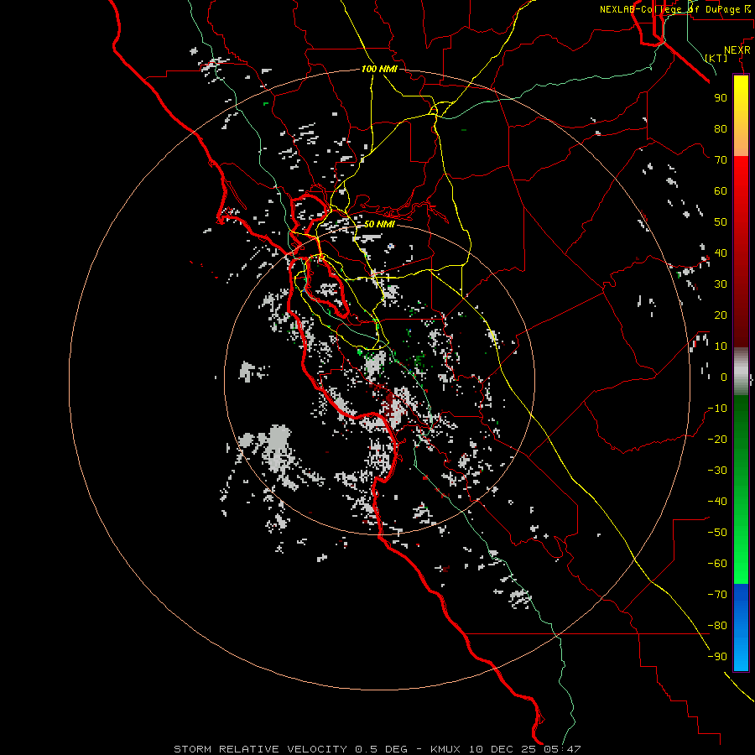The image size is (755, 755).
Task: Select the -50 value on velocity scale
Action: tap(717, 533)
